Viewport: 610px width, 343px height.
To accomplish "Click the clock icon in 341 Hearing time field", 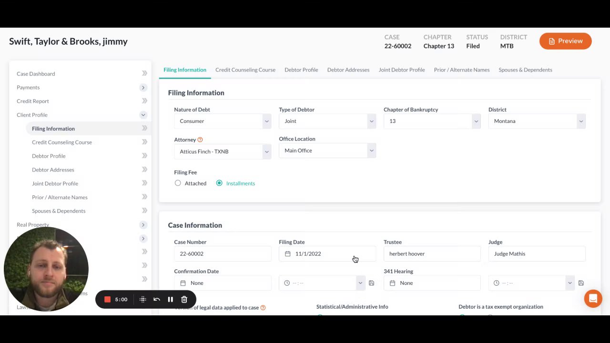I will [496, 283].
